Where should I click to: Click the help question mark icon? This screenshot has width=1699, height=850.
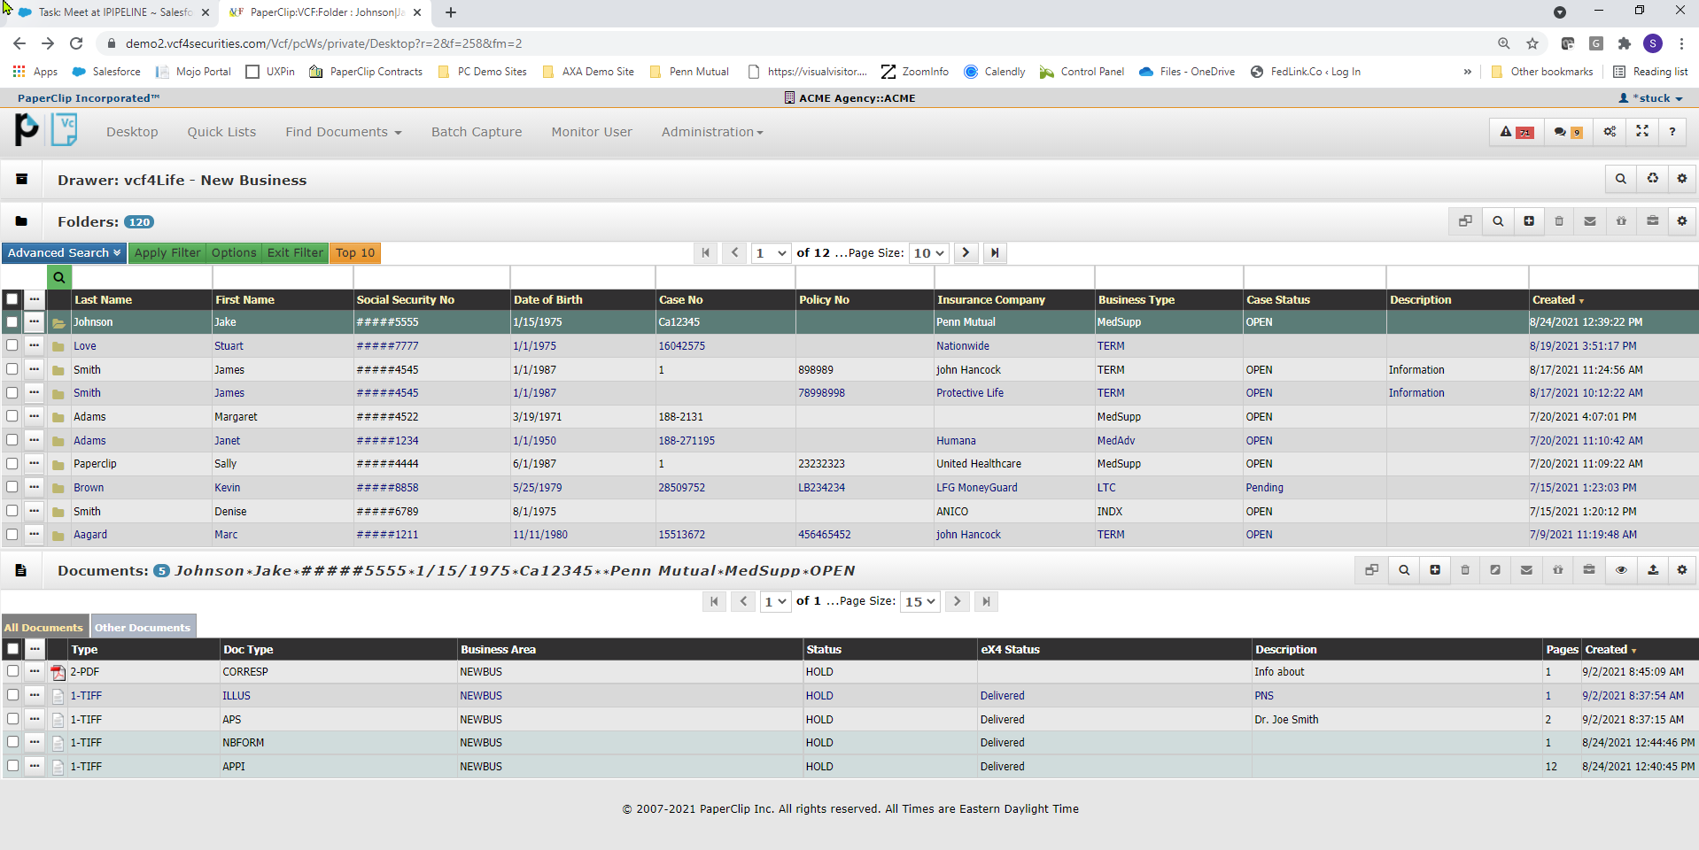pos(1672,132)
